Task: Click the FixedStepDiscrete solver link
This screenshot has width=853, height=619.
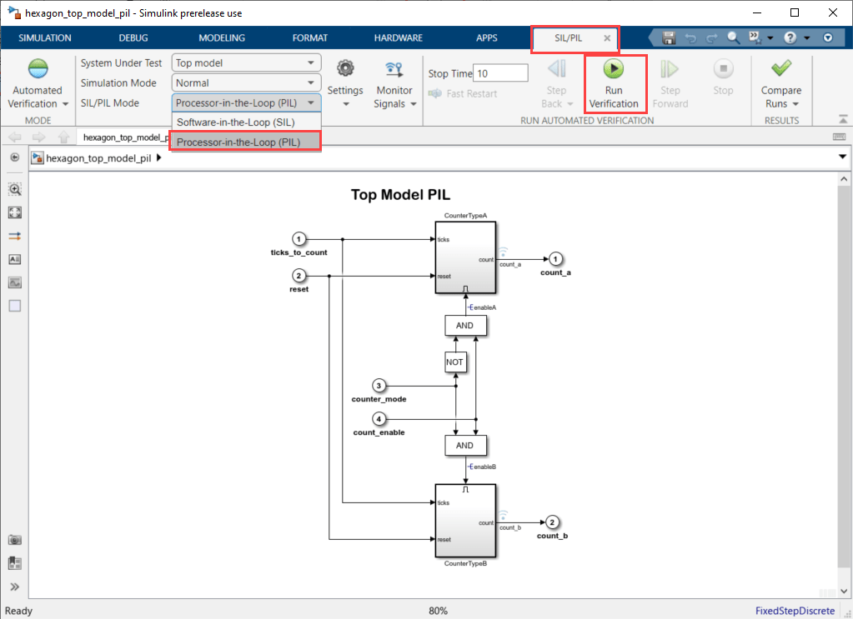Action: [799, 611]
